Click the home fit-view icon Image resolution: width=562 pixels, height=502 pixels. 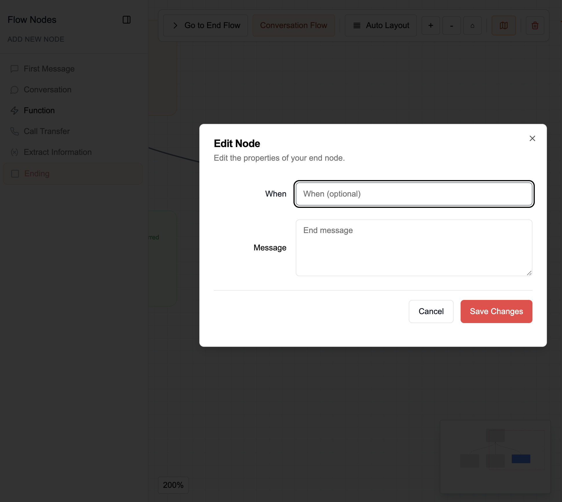[x=472, y=25]
